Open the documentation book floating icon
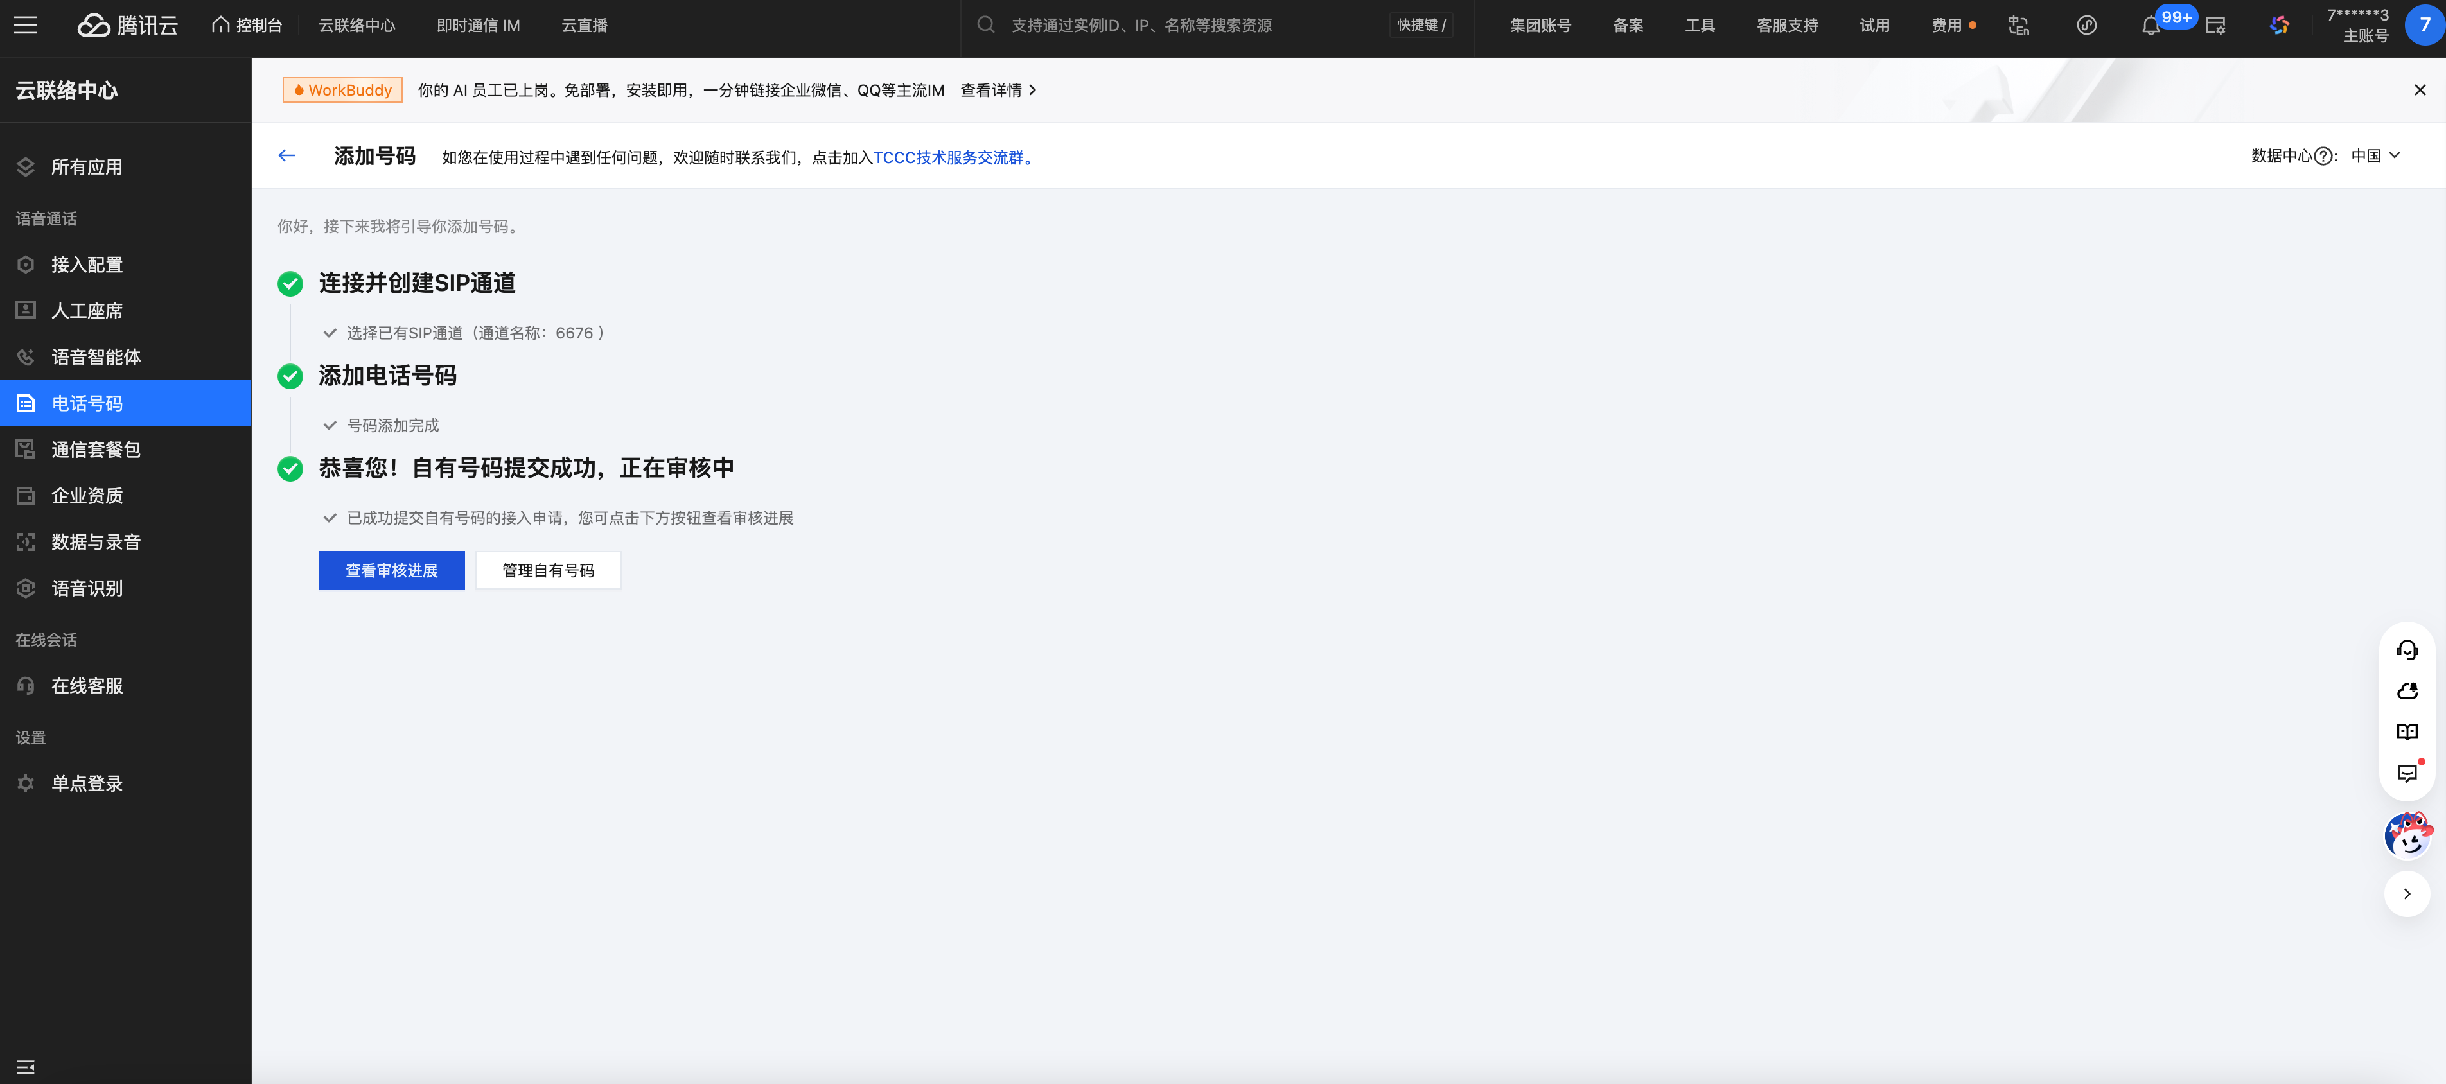The height and width of the screenshot is (1084, 2446). pyautogui.click(x=2406, y=732)
